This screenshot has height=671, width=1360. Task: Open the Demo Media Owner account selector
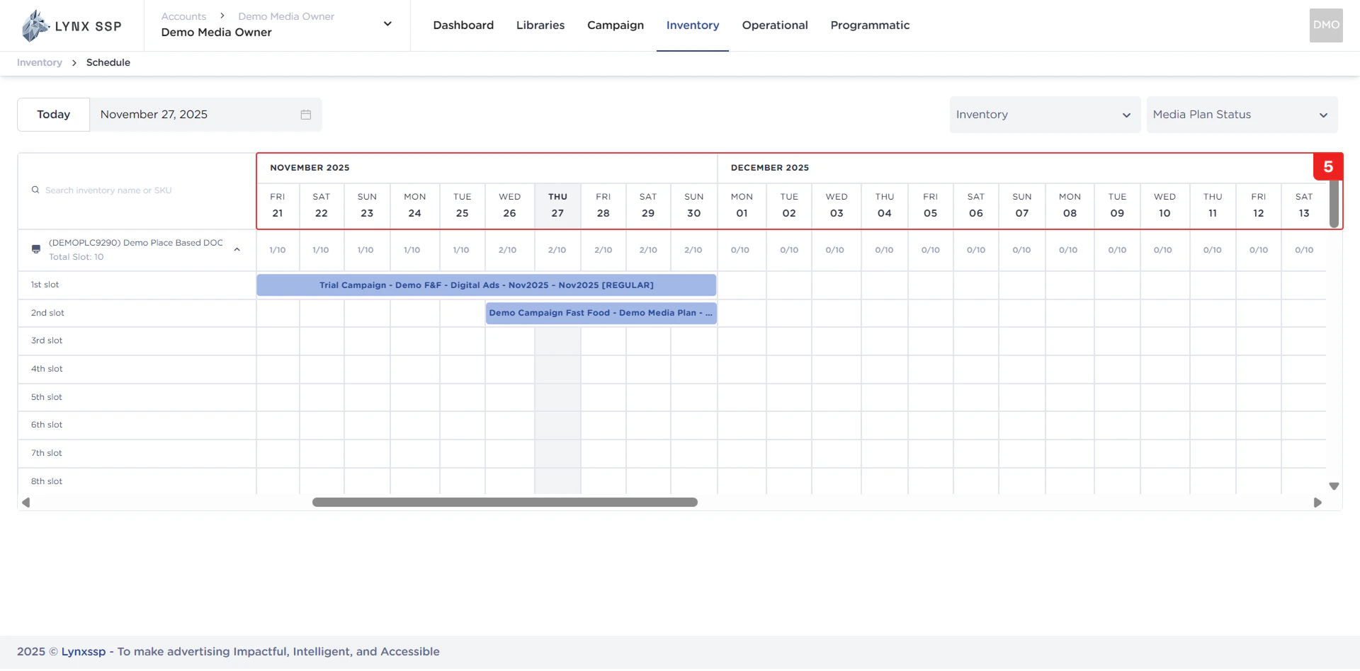387,23
